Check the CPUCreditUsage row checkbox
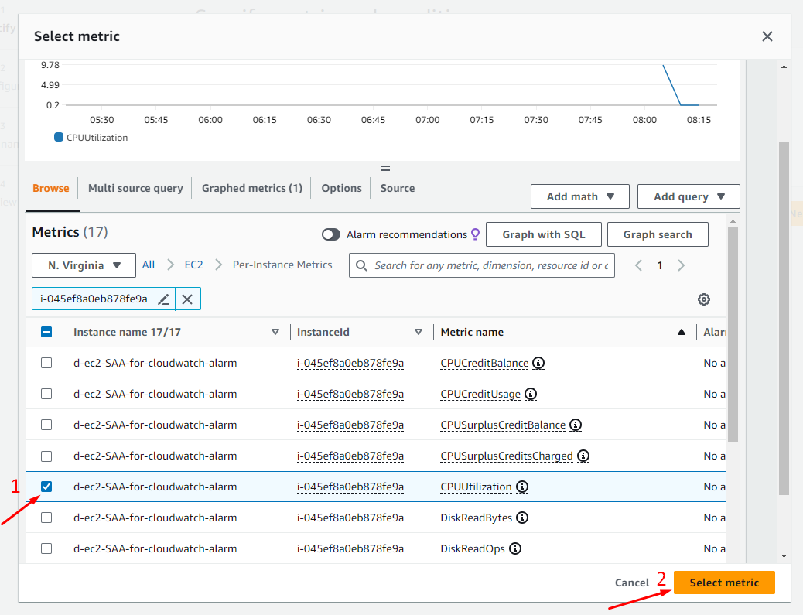Image resolution: width=803 pixels, height=615 pixels. click(x=46, y=394)
